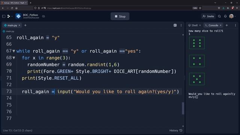Screen dimensions: 240x135
Task: Click the browser address bar URL
Action: coord(69,8)
